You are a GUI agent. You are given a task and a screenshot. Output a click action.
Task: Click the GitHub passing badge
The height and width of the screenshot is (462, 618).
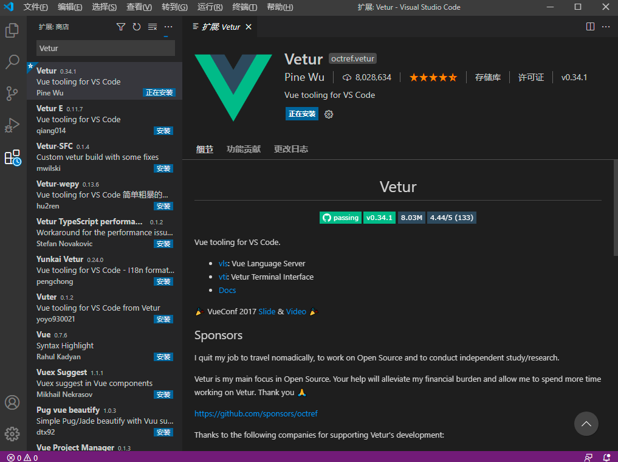(x=340, y=218)
